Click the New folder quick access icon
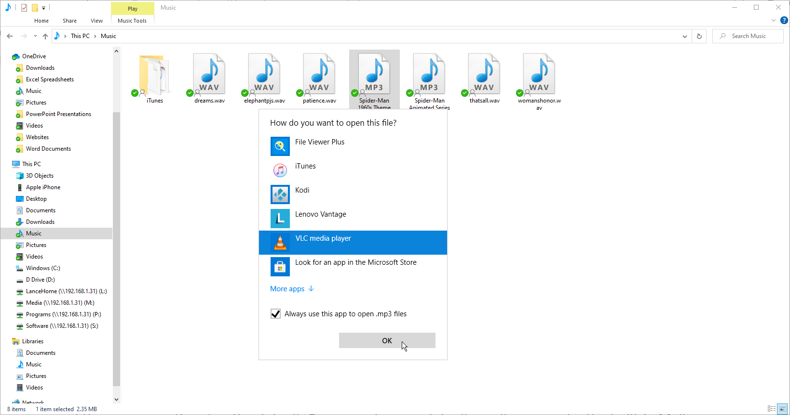Screen dimensions: 790x415 coord(35,8)
